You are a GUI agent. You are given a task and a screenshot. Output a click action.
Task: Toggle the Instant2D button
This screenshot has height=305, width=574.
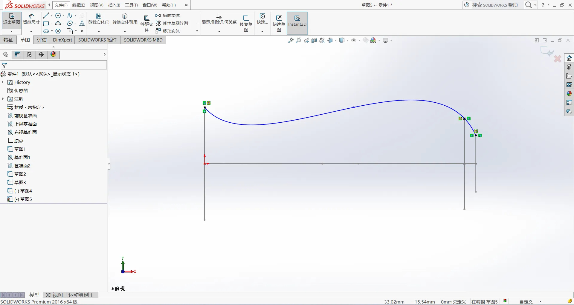point(297,23)
